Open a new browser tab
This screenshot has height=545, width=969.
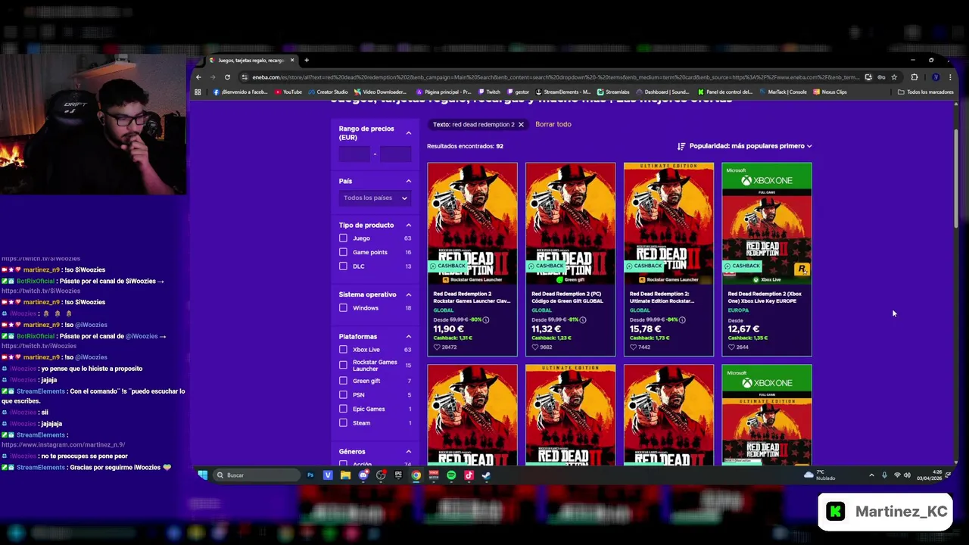(307, 61)
